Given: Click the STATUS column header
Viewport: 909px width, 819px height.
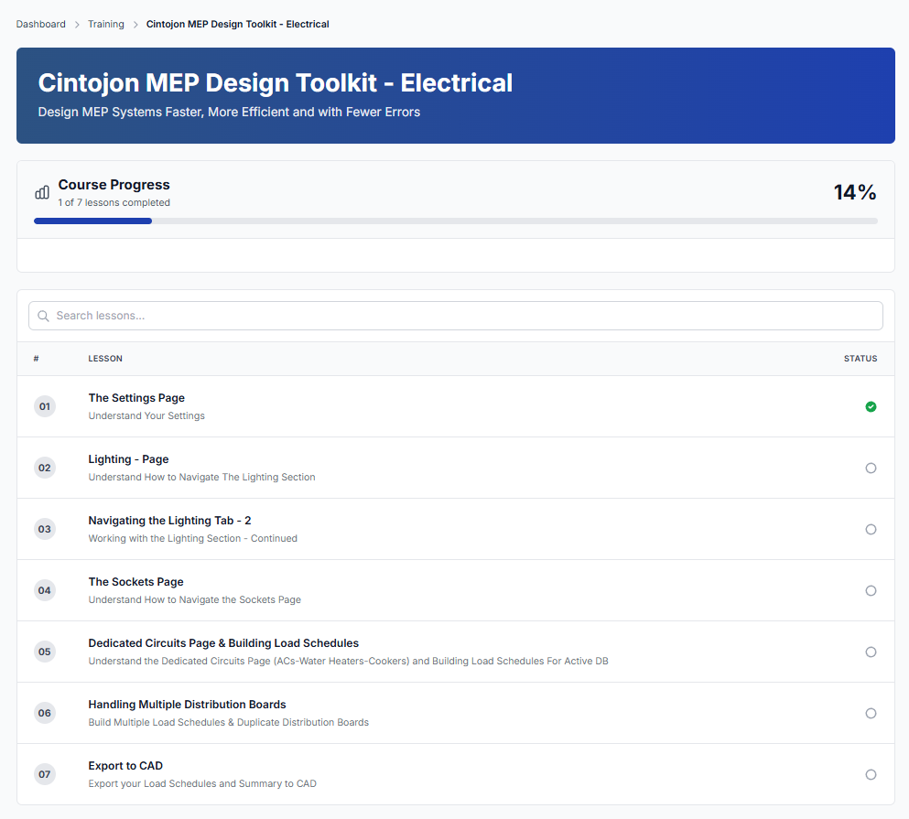Looking at the screenshot, I should pos(860,359).
